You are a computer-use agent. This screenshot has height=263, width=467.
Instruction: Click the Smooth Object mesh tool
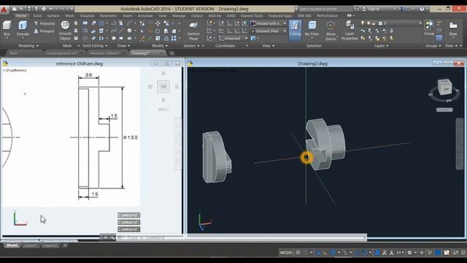(x=65, y=30)
